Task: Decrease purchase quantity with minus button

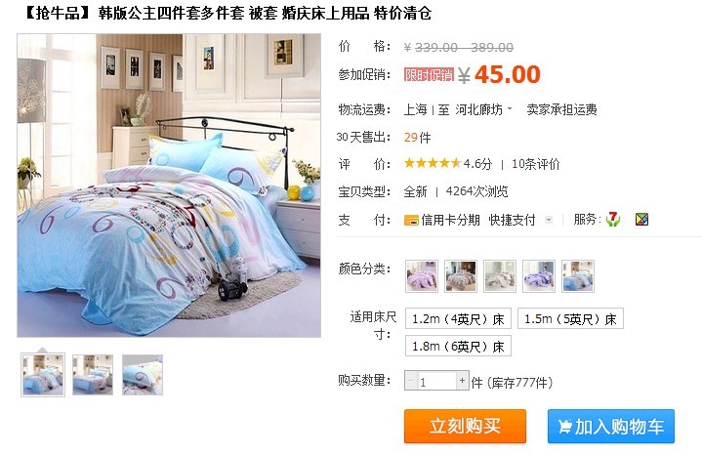Action: tap(410, 381)
